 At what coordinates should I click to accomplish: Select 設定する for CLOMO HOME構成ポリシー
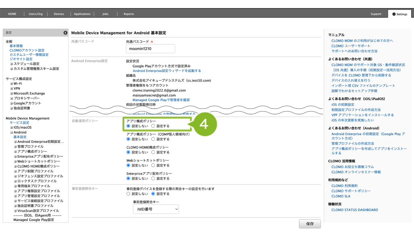[x=153, y=152]
